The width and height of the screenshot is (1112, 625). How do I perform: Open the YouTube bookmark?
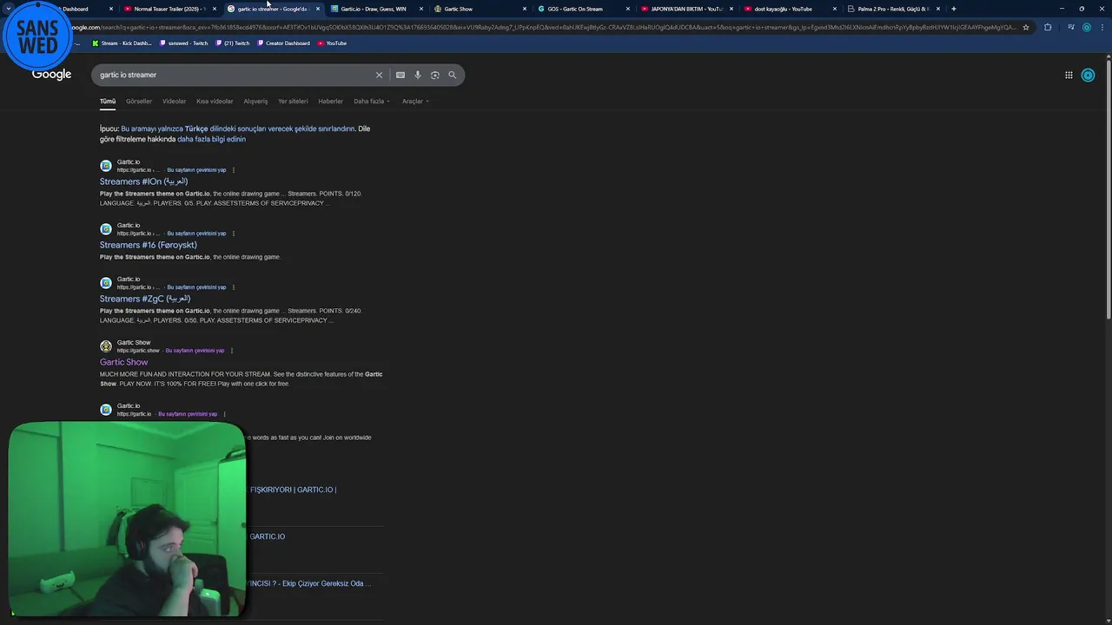332,43
